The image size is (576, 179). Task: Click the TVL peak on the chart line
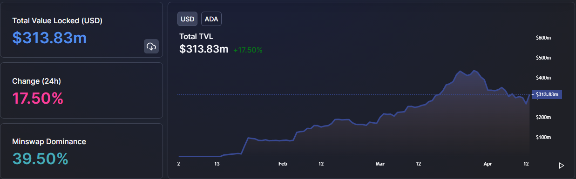pos(474,71)
